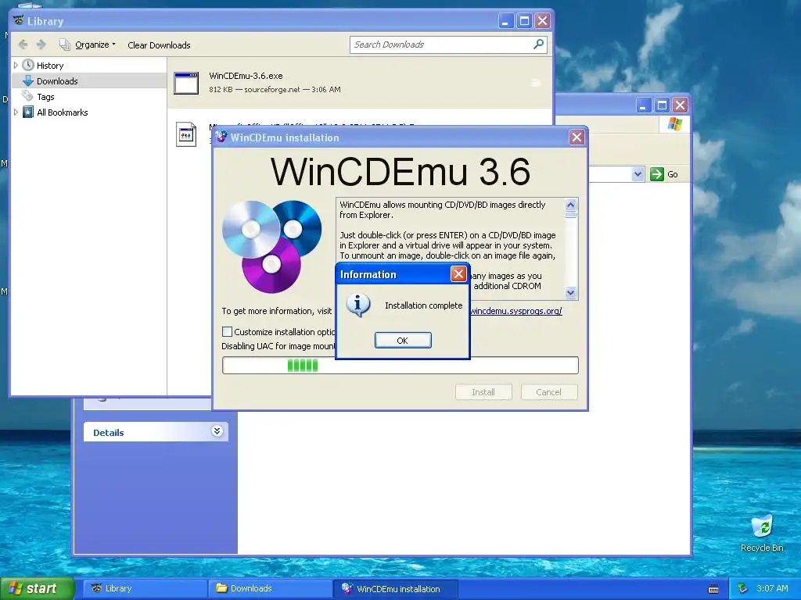Image resolution: width=801 pixels, height=600 pixels.
Task: Click the search magnifier icon
Action: 538,45
